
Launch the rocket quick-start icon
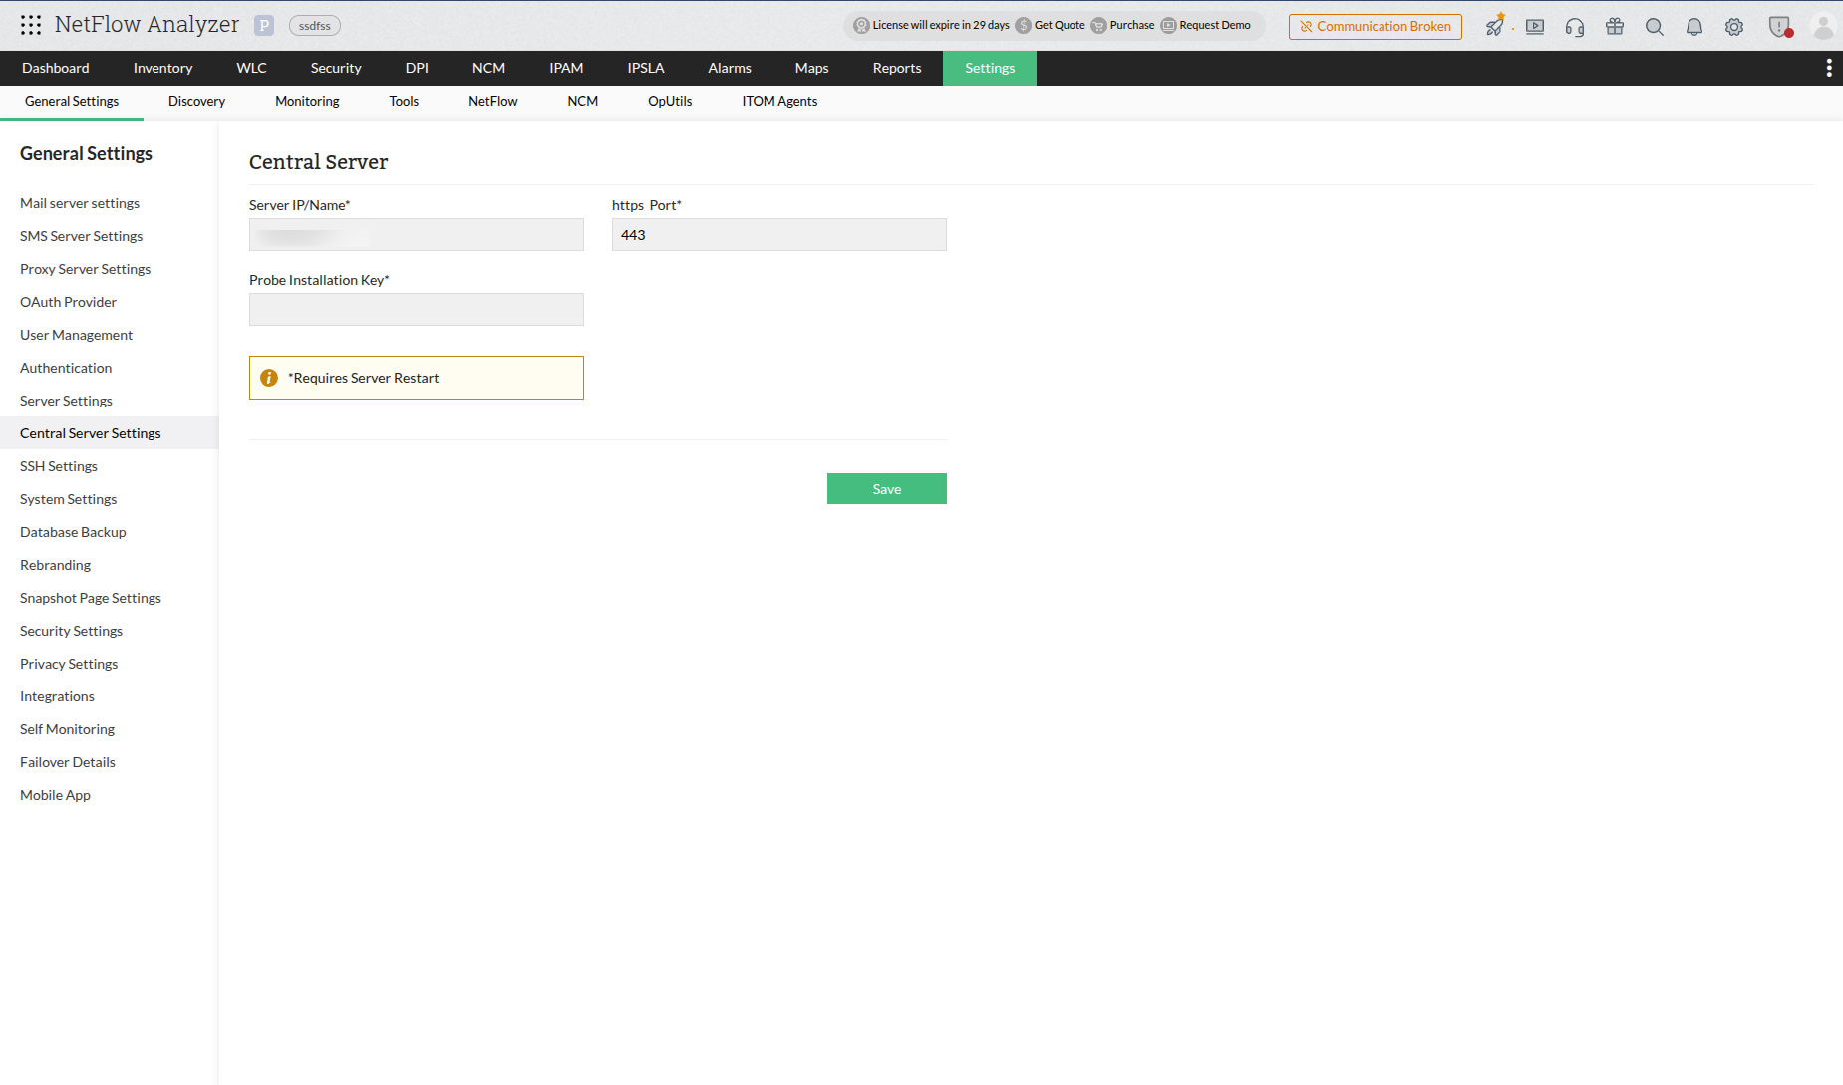click(x=1495, y=26)
